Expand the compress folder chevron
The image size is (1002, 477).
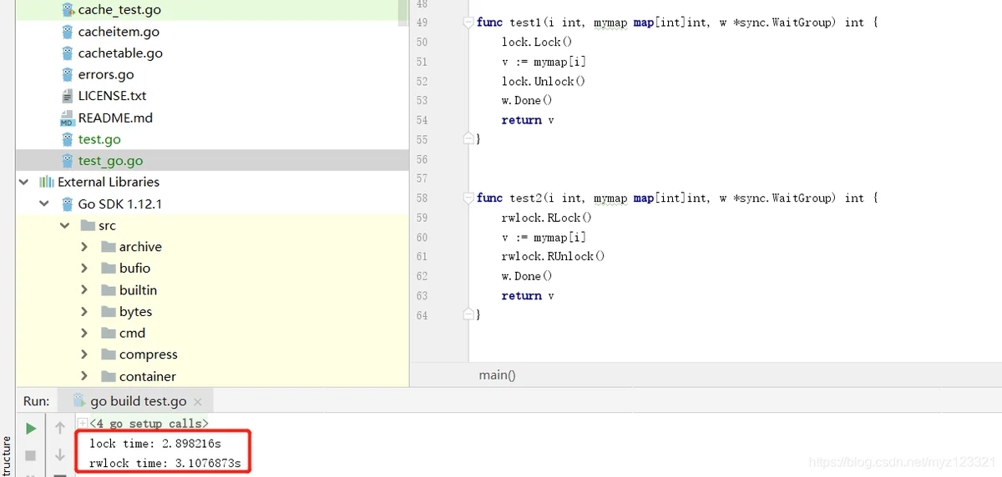click(84, 354)
